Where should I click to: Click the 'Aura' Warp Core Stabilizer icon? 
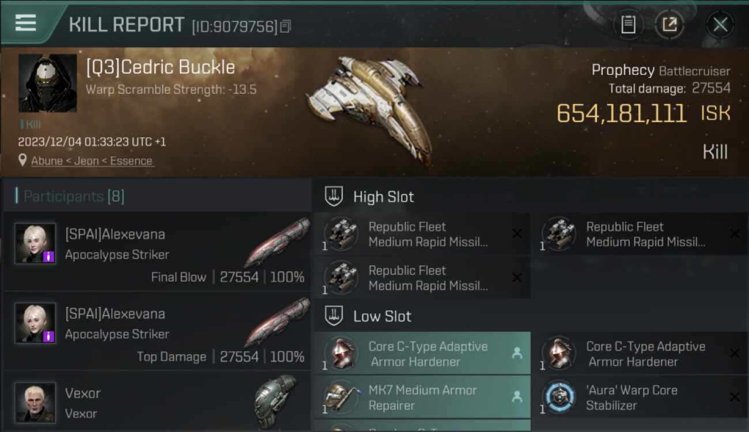(558, 397)
